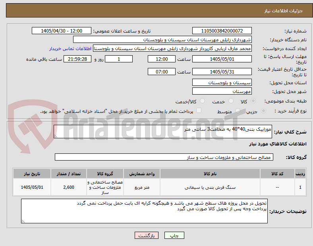Click the تعداد / مقدار column header
Screen dimensions: 313x246
[x=69, y=174]
